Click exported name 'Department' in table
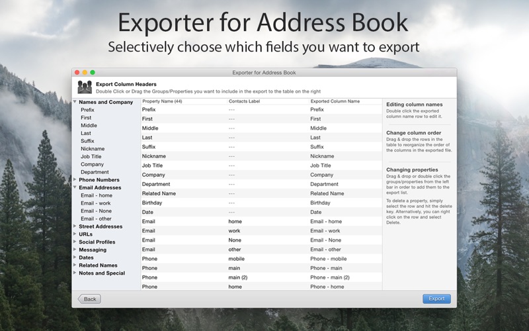The height and width of the screenshot is (331, 529). [324, 184]
